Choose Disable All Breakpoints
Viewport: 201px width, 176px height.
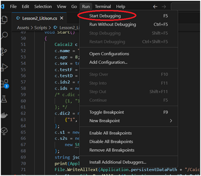tap(129, 142)
